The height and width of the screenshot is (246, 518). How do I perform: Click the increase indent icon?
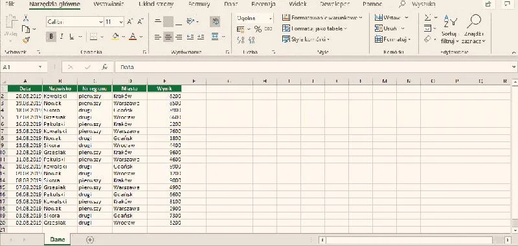(201, 37)
